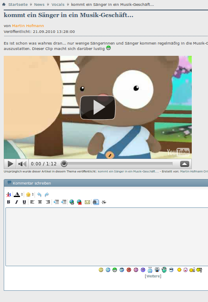Insert the pink laughing smiley
Image resolution: width=208 pixels, height=302 pixels.
[185, 270]
